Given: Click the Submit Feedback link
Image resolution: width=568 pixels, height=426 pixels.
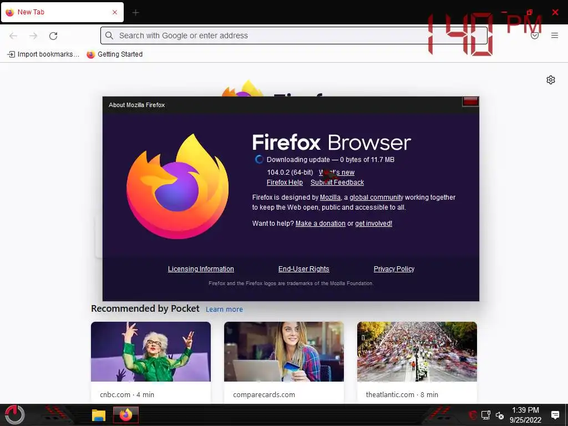Looking at the screenshot, I should coord(337,182).
